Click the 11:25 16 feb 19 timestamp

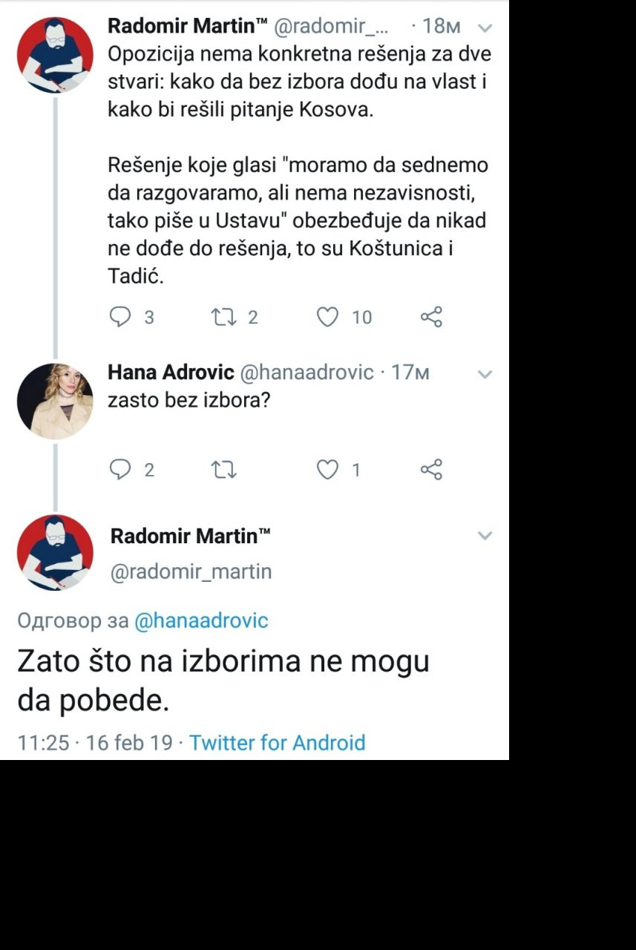(x=95, y=743)
